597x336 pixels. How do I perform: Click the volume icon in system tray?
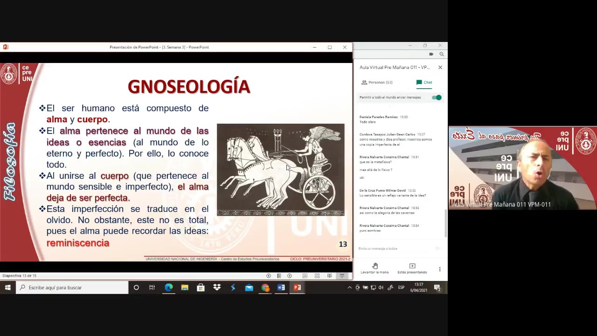[x=381, y=287]
